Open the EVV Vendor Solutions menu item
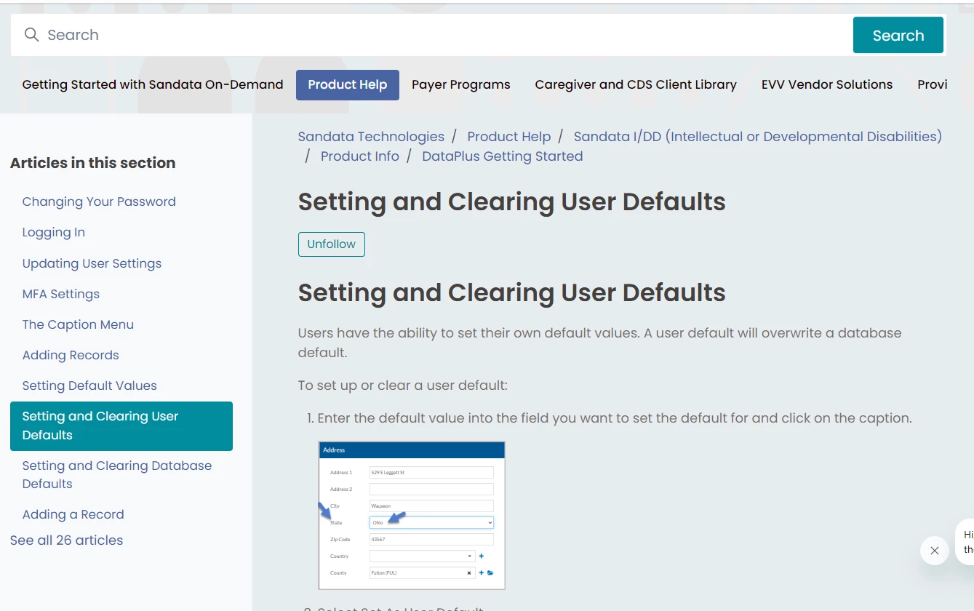 [x=827, y=84]
